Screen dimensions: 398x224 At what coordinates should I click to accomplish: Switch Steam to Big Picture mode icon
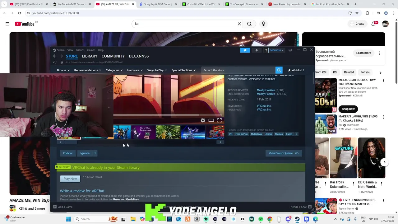click(290, 50)
